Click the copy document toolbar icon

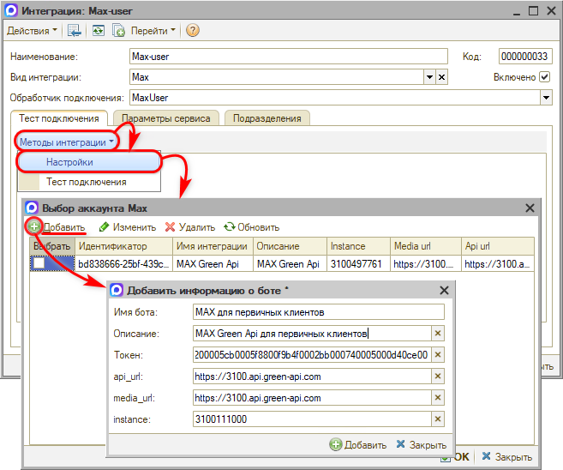tap(118, 31)
